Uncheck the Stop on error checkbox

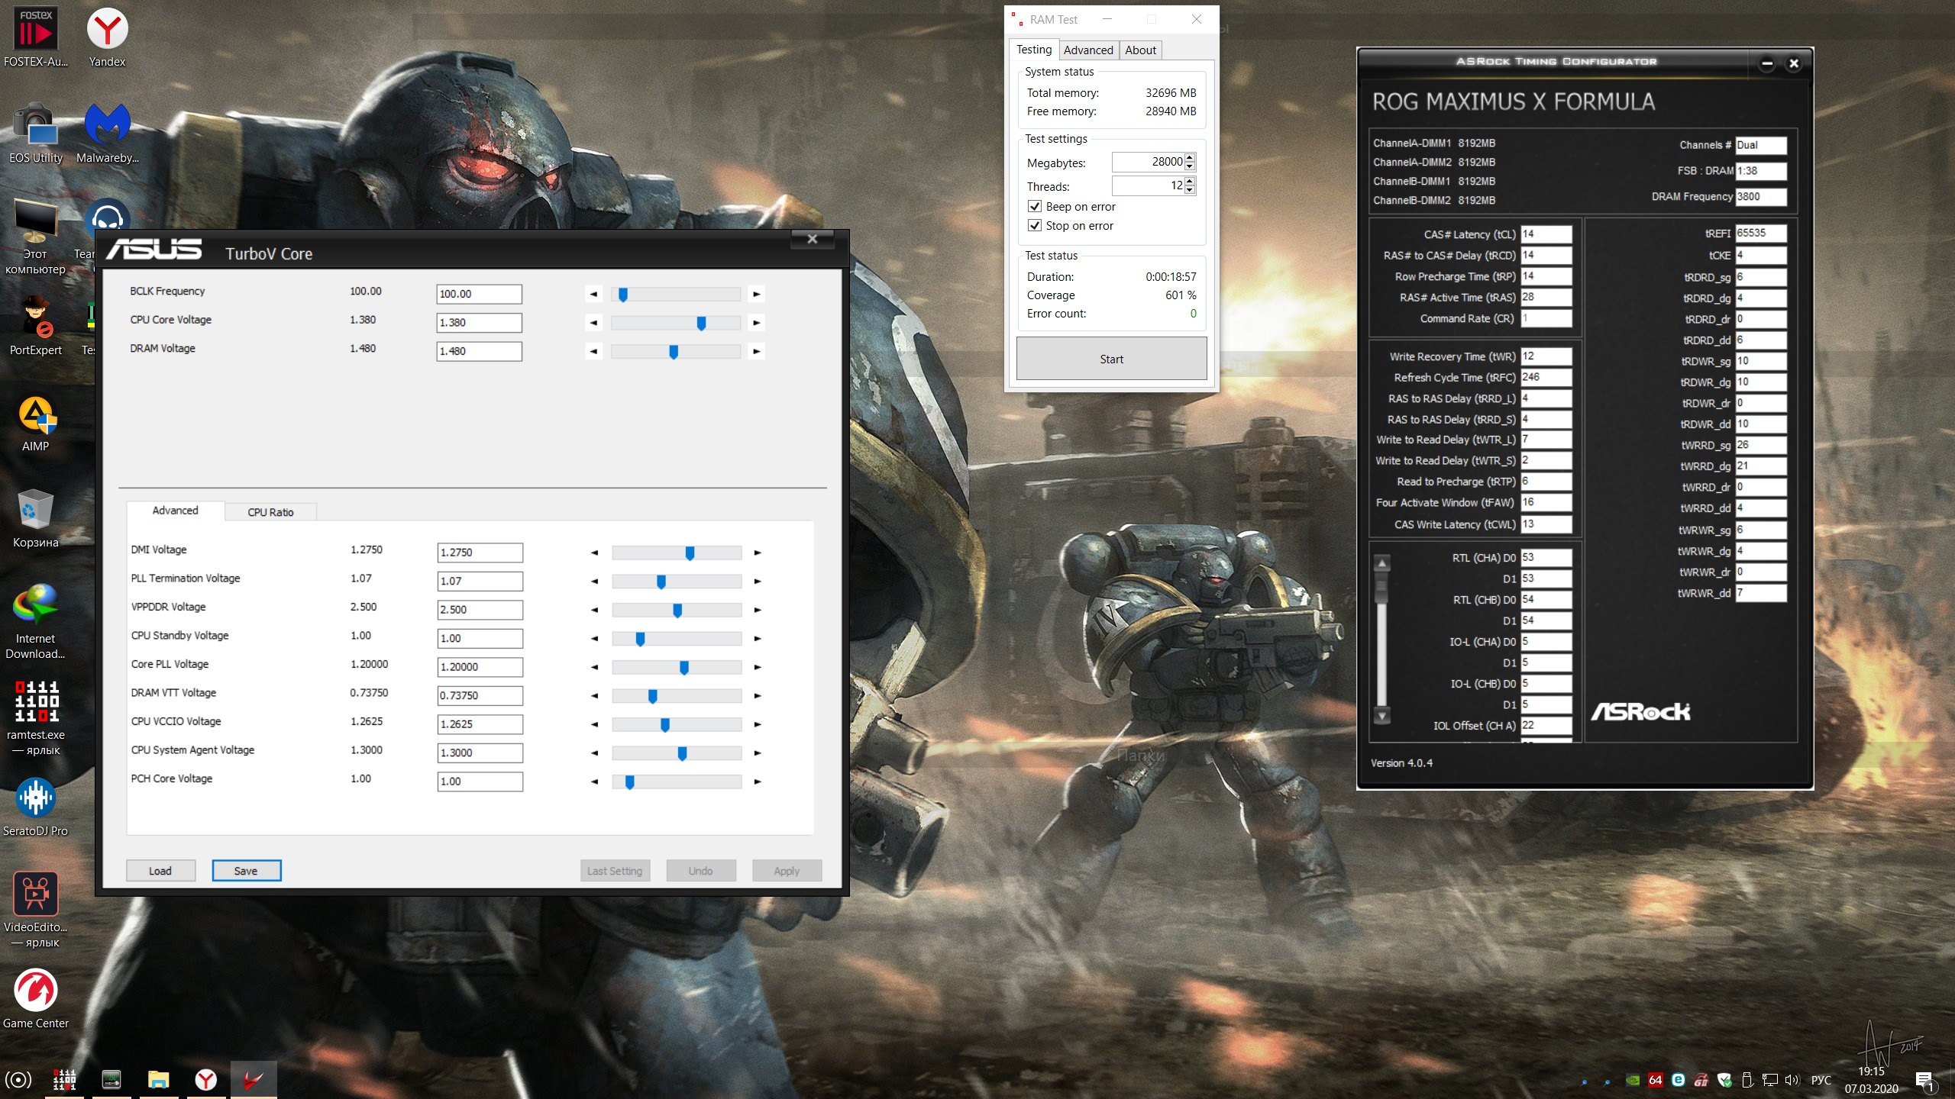(x=1035, y=226)
